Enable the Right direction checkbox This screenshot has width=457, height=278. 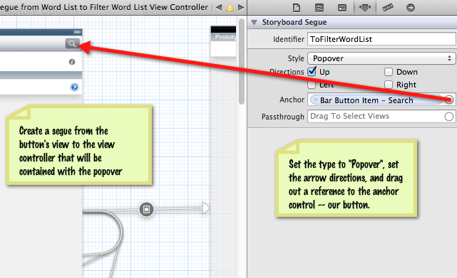(389, 85)
